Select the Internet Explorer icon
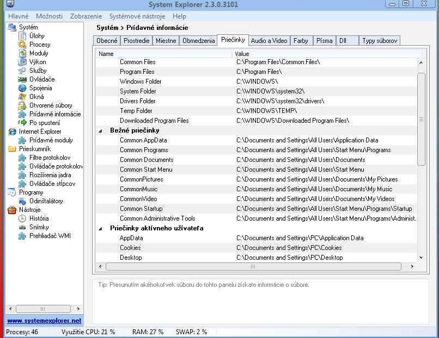Image resolution: width=439 pixels, height=338 pixels. click(x=13, y=132)
